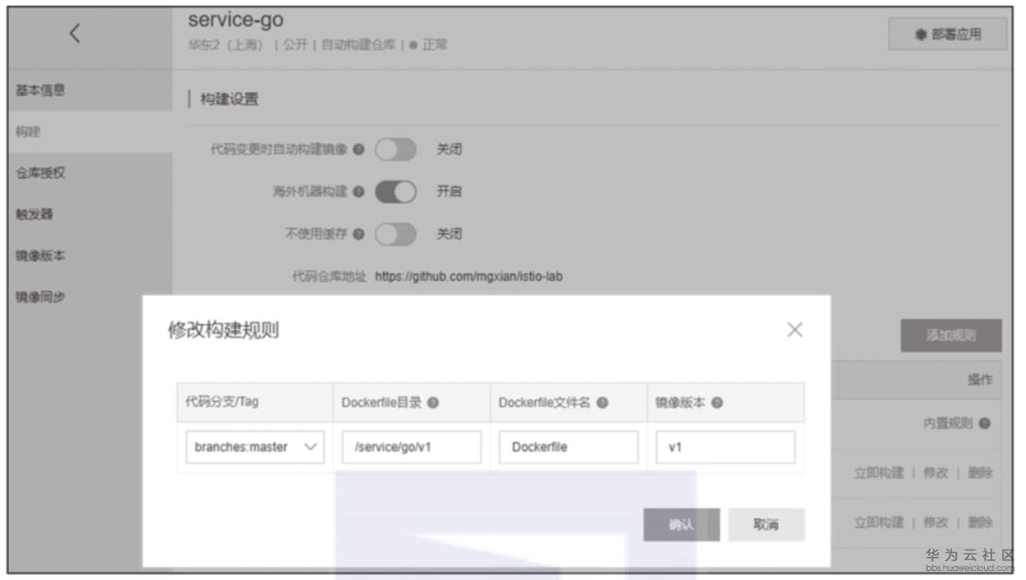Show help for Dockerfile目录 column
1026x580 pixels.
(433, 403)
